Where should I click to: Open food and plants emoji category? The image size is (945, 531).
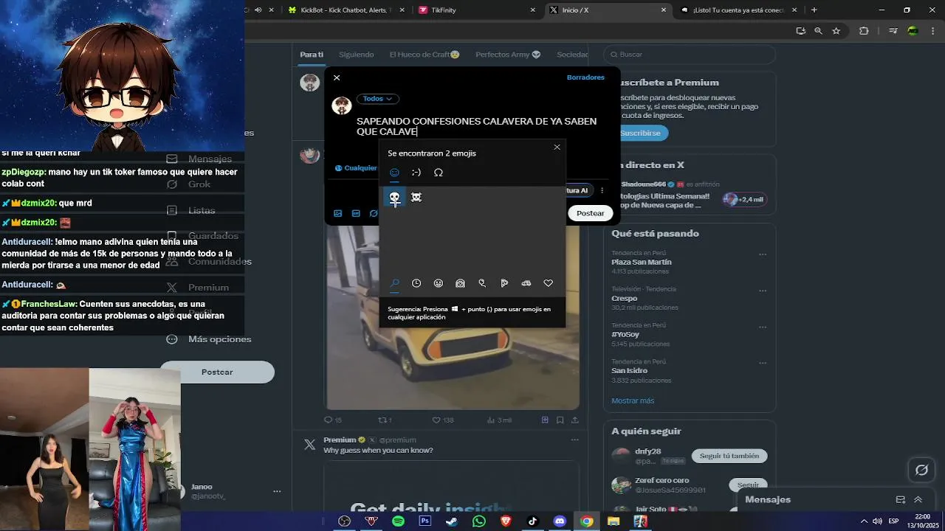point(504,283)
